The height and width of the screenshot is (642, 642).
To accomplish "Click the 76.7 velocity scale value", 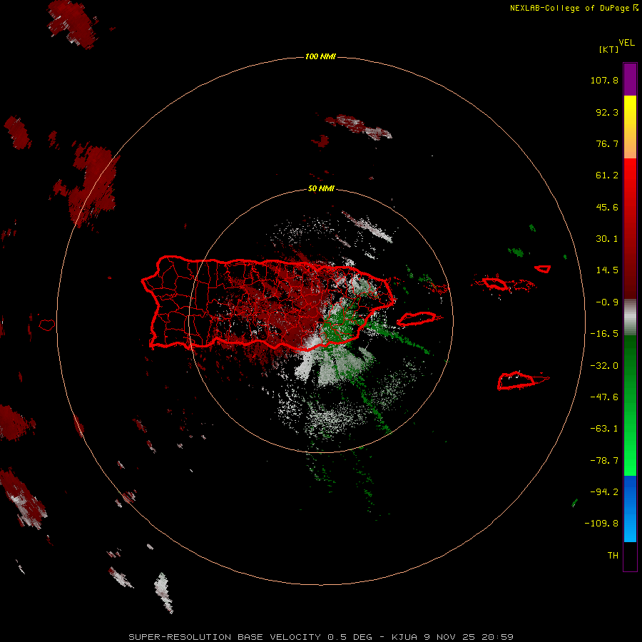I will coord(607,143).
